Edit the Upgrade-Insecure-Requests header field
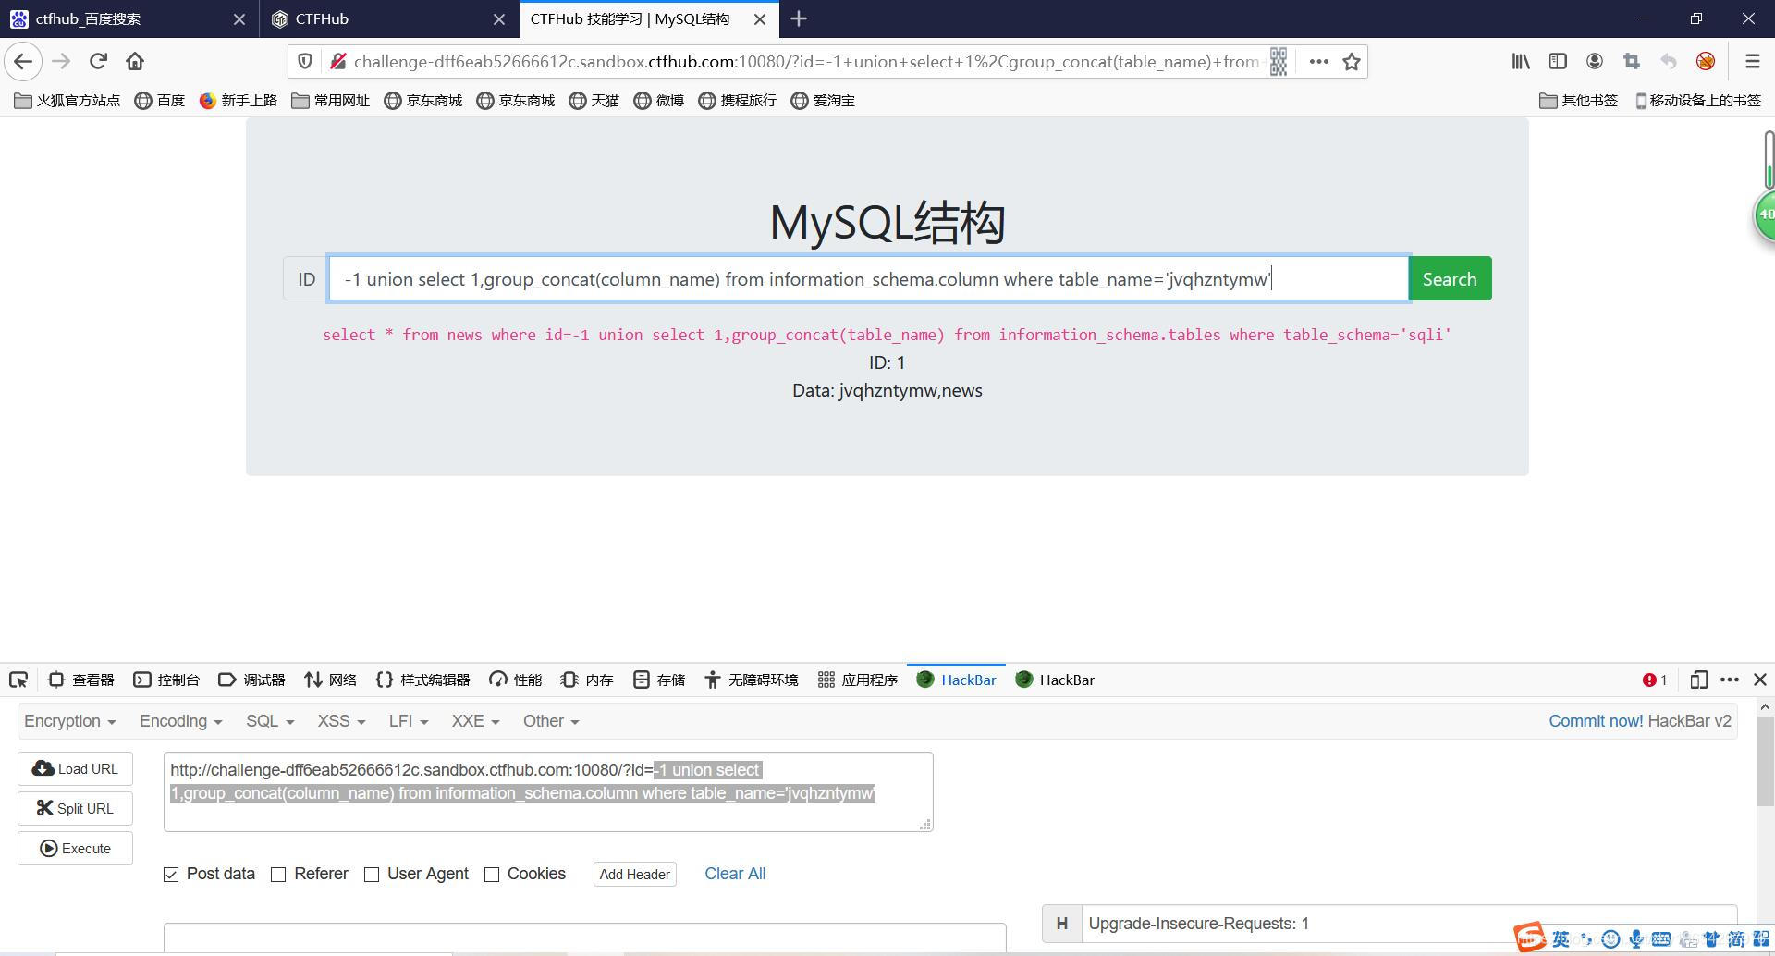 pos(1410,924)
